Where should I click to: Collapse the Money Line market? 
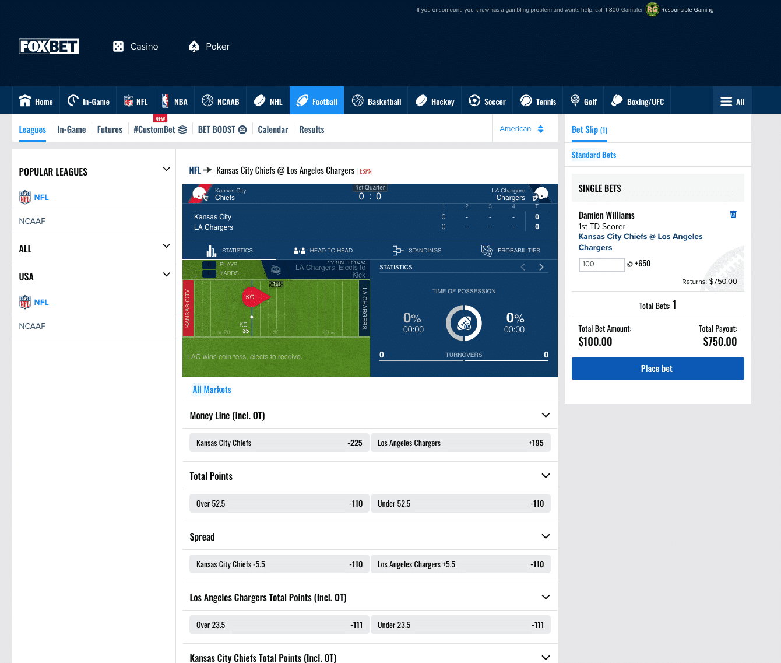click(x=546, y=415)
